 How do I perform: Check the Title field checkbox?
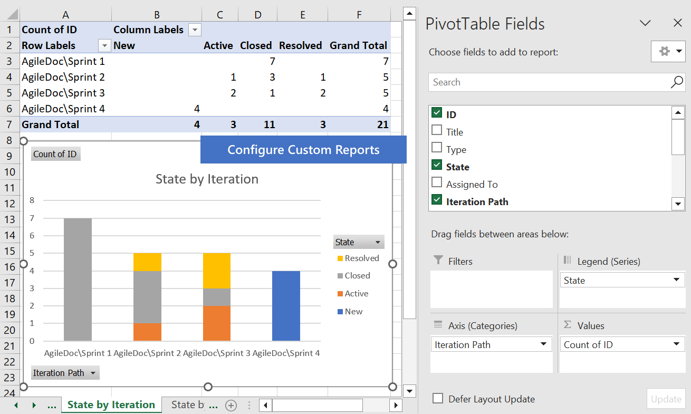point(436,131)
